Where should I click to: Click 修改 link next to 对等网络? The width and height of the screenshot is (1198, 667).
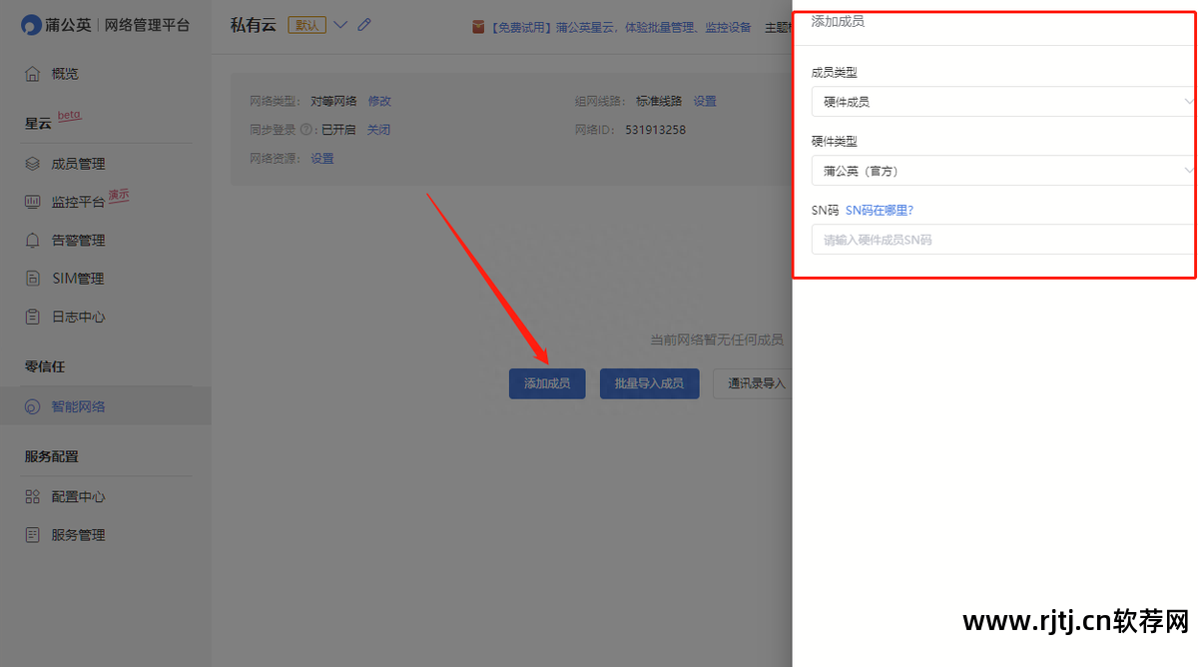(379, 101)
